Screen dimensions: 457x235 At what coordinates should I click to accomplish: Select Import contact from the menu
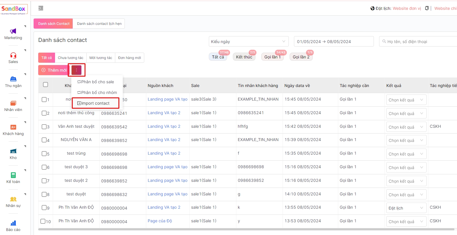coord(95,103)
